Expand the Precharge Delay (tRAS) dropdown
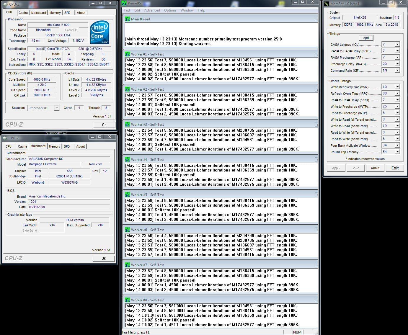Screen dimensions: 408x335 (x=397, y=64)
